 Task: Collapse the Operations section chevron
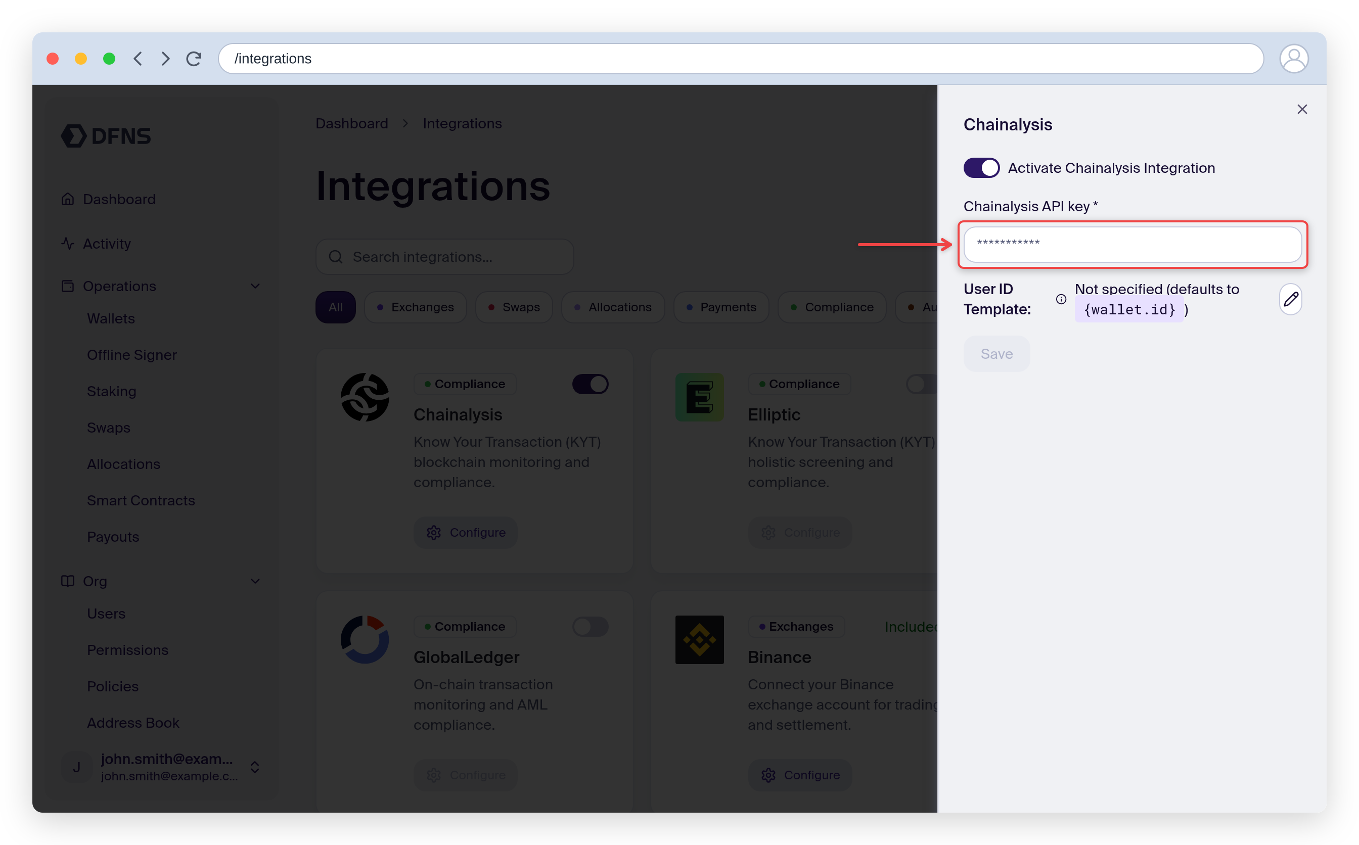coord(255,286)
